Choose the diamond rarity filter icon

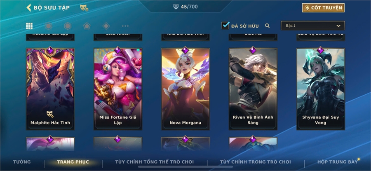pyautogui.click(x=106, y=26)
